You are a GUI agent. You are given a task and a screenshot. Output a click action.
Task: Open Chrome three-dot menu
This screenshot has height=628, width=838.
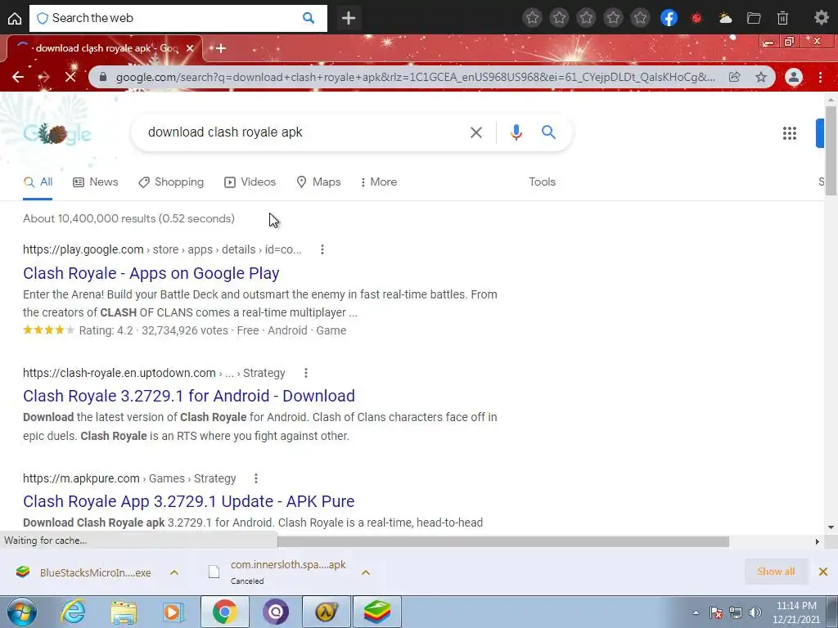820,77
